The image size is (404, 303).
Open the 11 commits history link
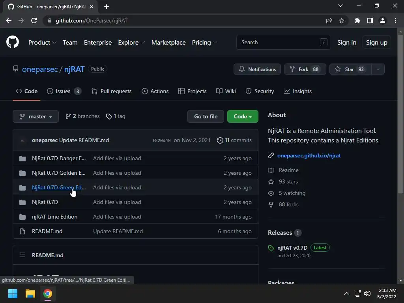[x=234, y=140]
